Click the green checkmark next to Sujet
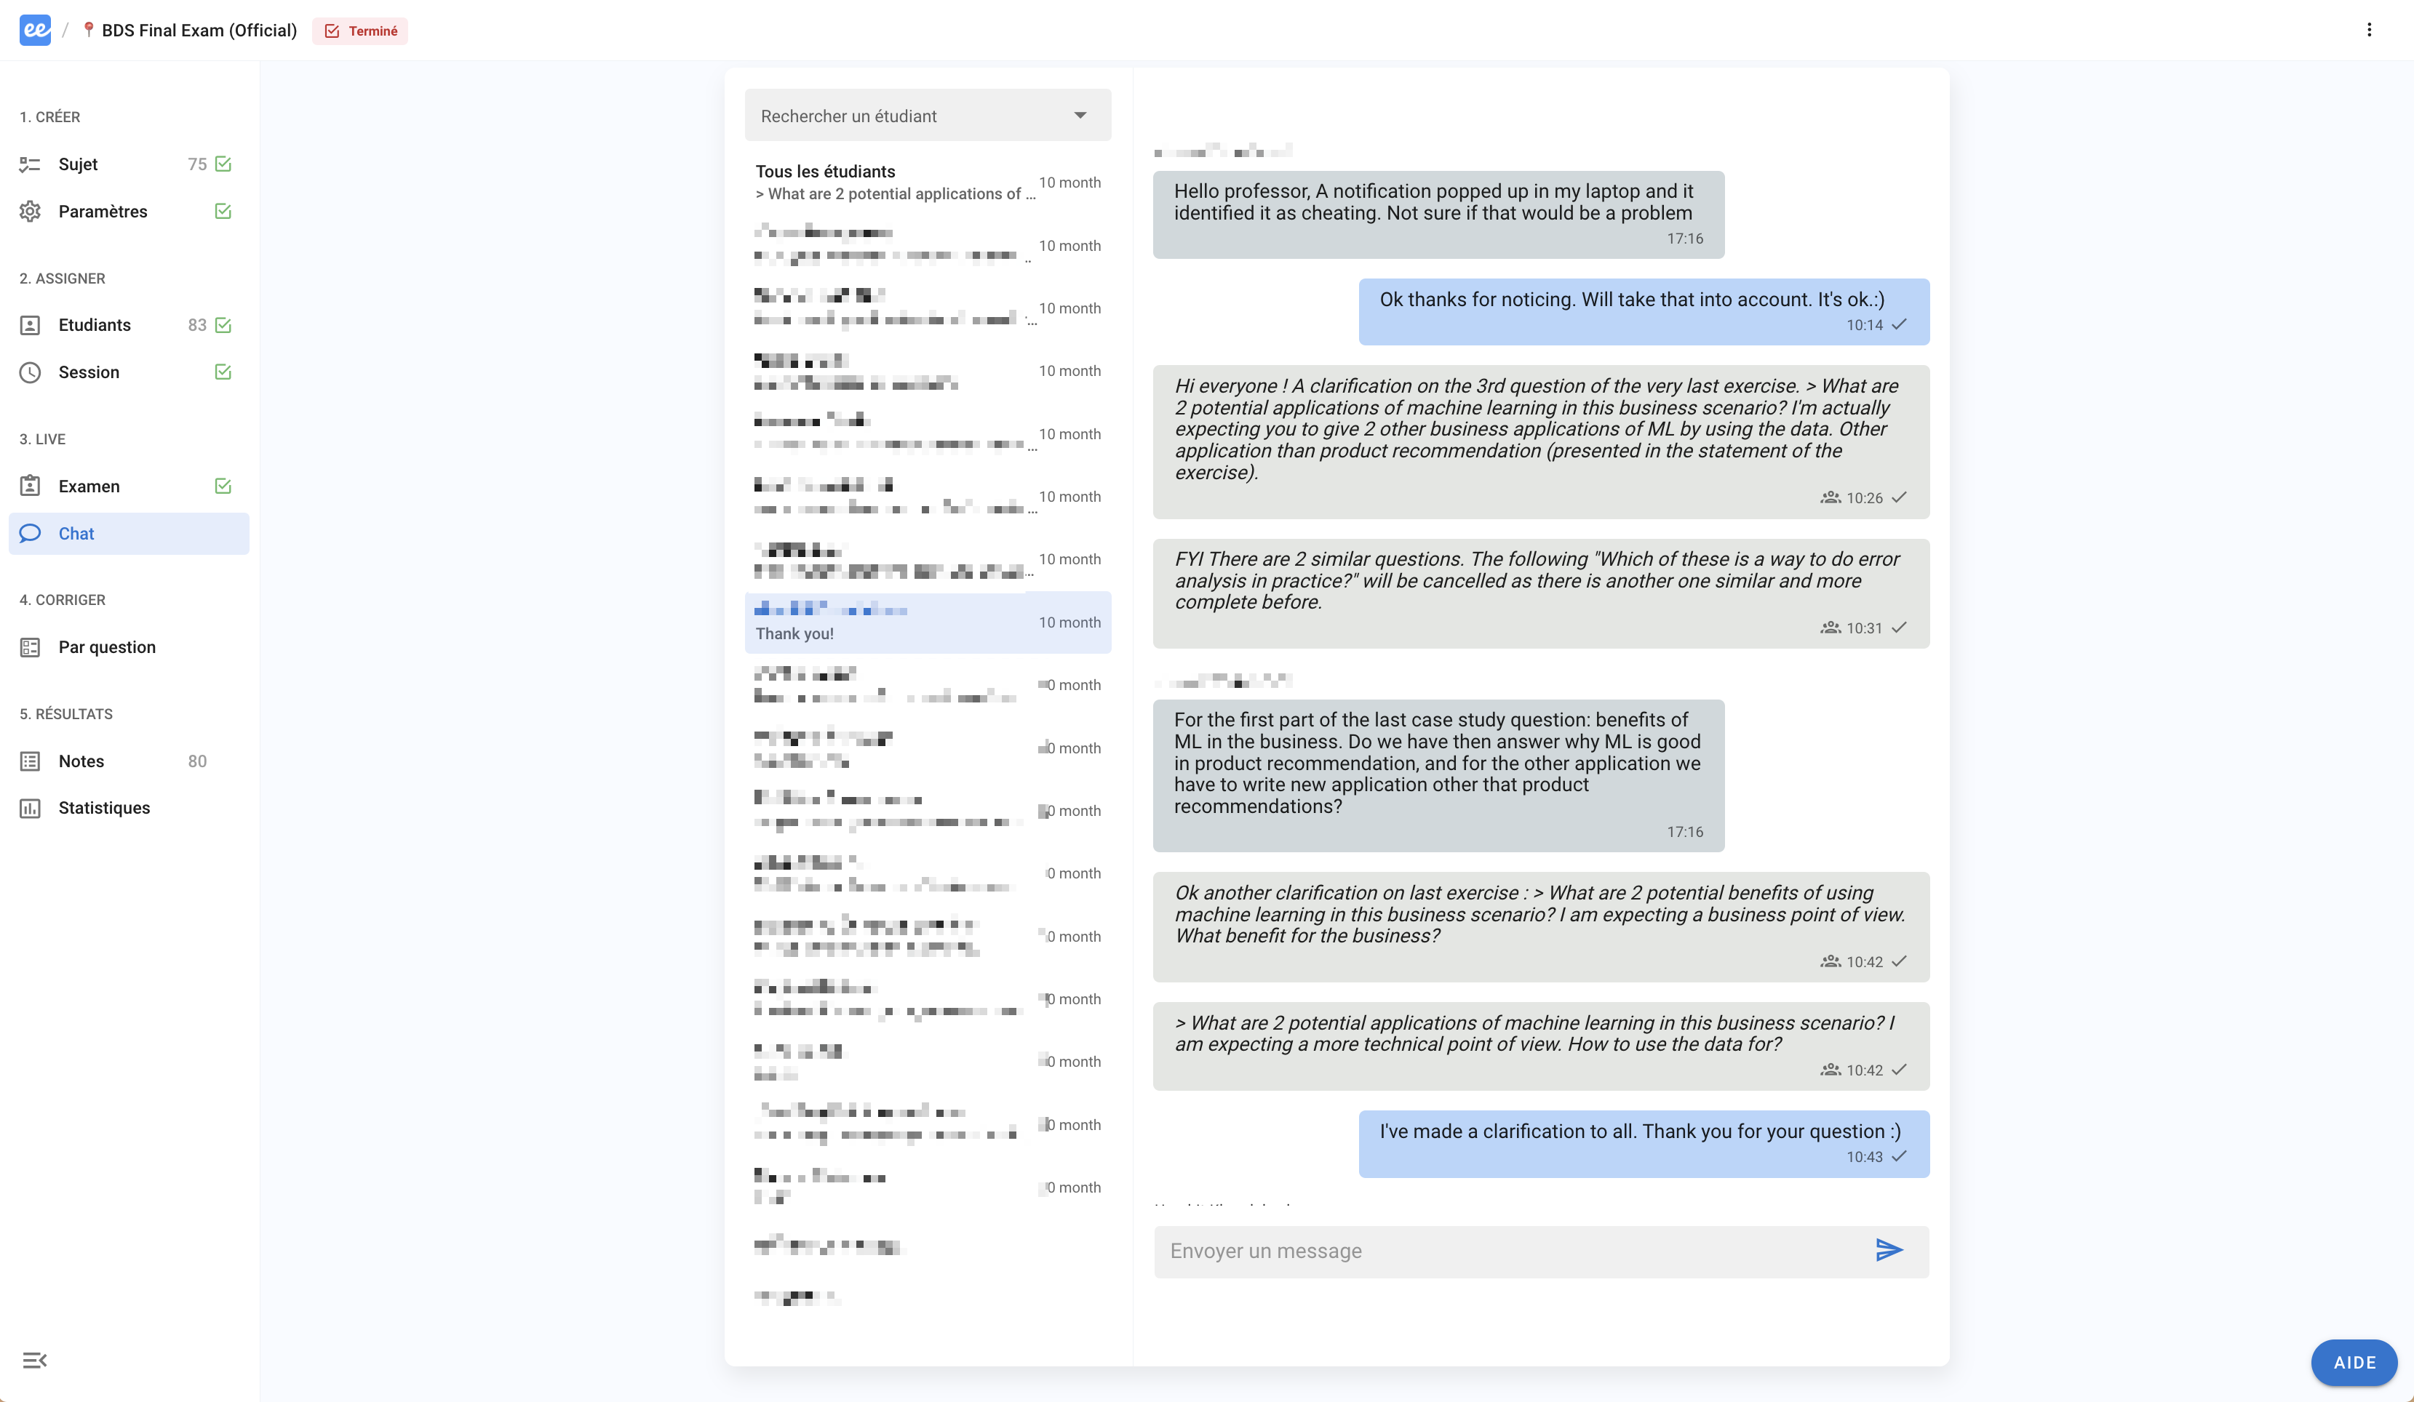The width and height of the screenshot is (2414, 1402). click(x=223, y=164)
